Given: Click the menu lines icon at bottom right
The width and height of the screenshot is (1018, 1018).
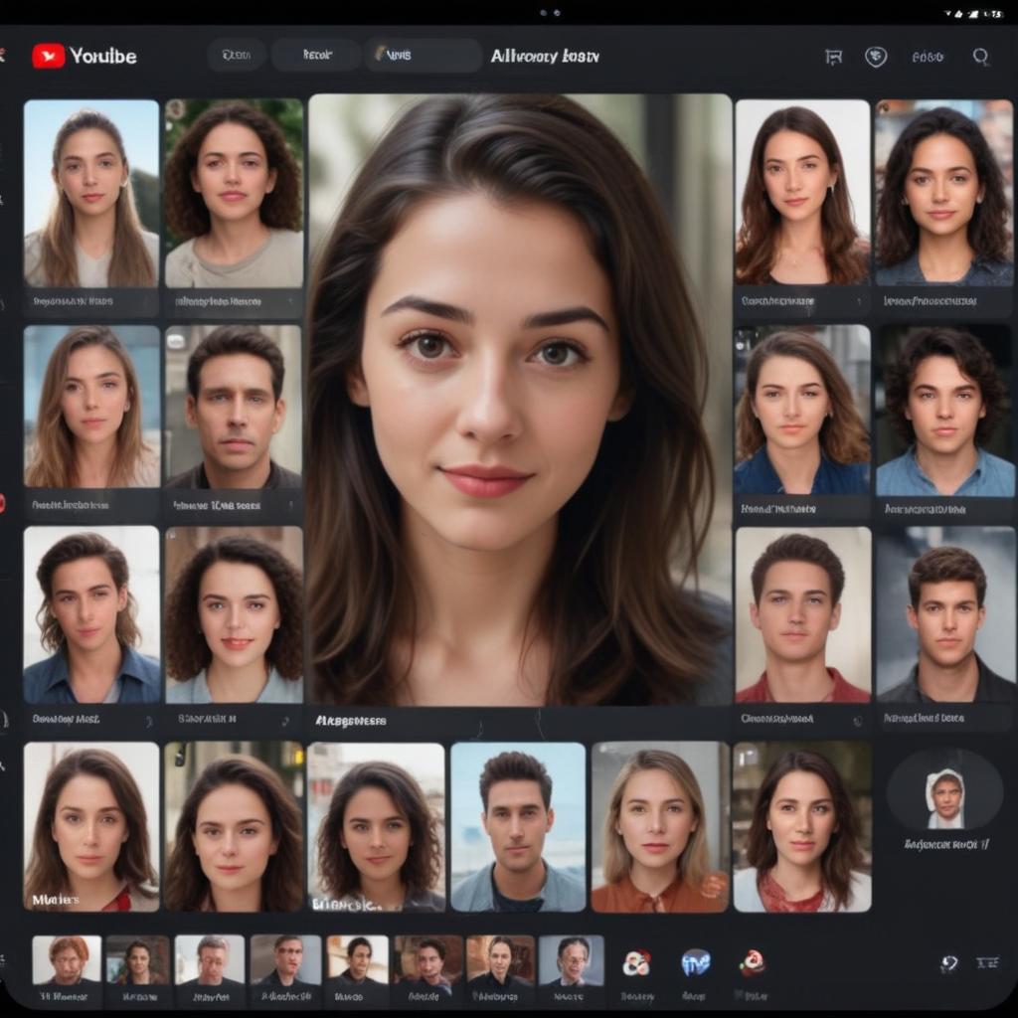Looking at the screenshot, I should pos(987,962).
